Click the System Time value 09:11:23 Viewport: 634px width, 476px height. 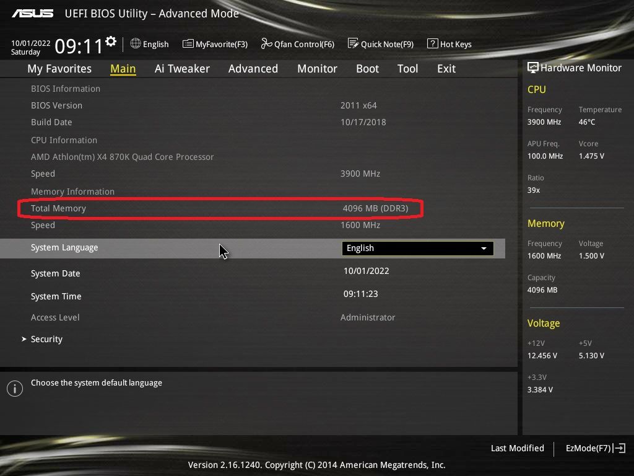click(361, 294)
